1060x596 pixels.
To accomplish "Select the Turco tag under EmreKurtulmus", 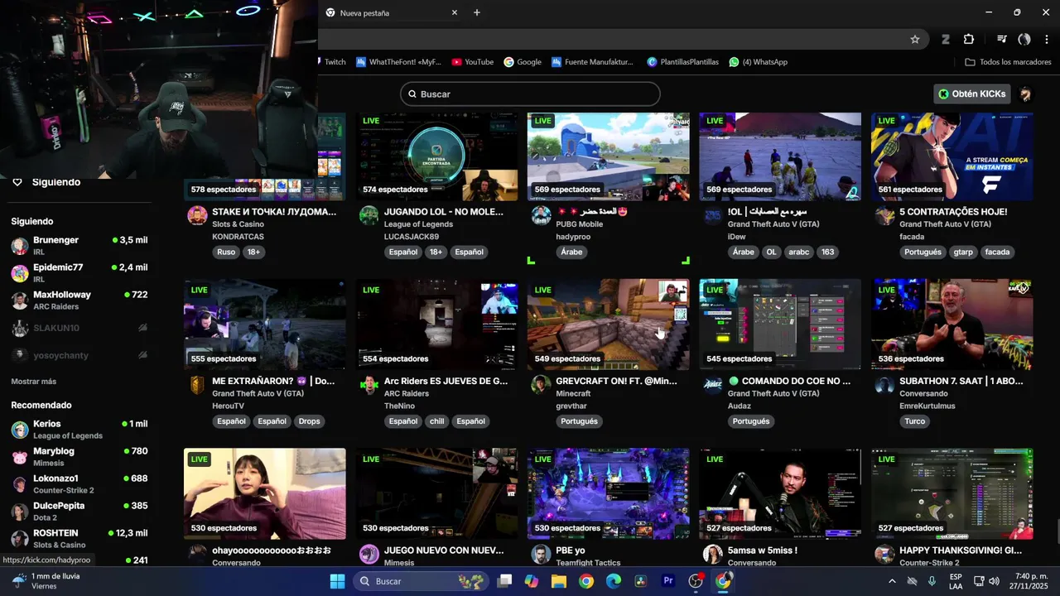I will click(915, 421).
